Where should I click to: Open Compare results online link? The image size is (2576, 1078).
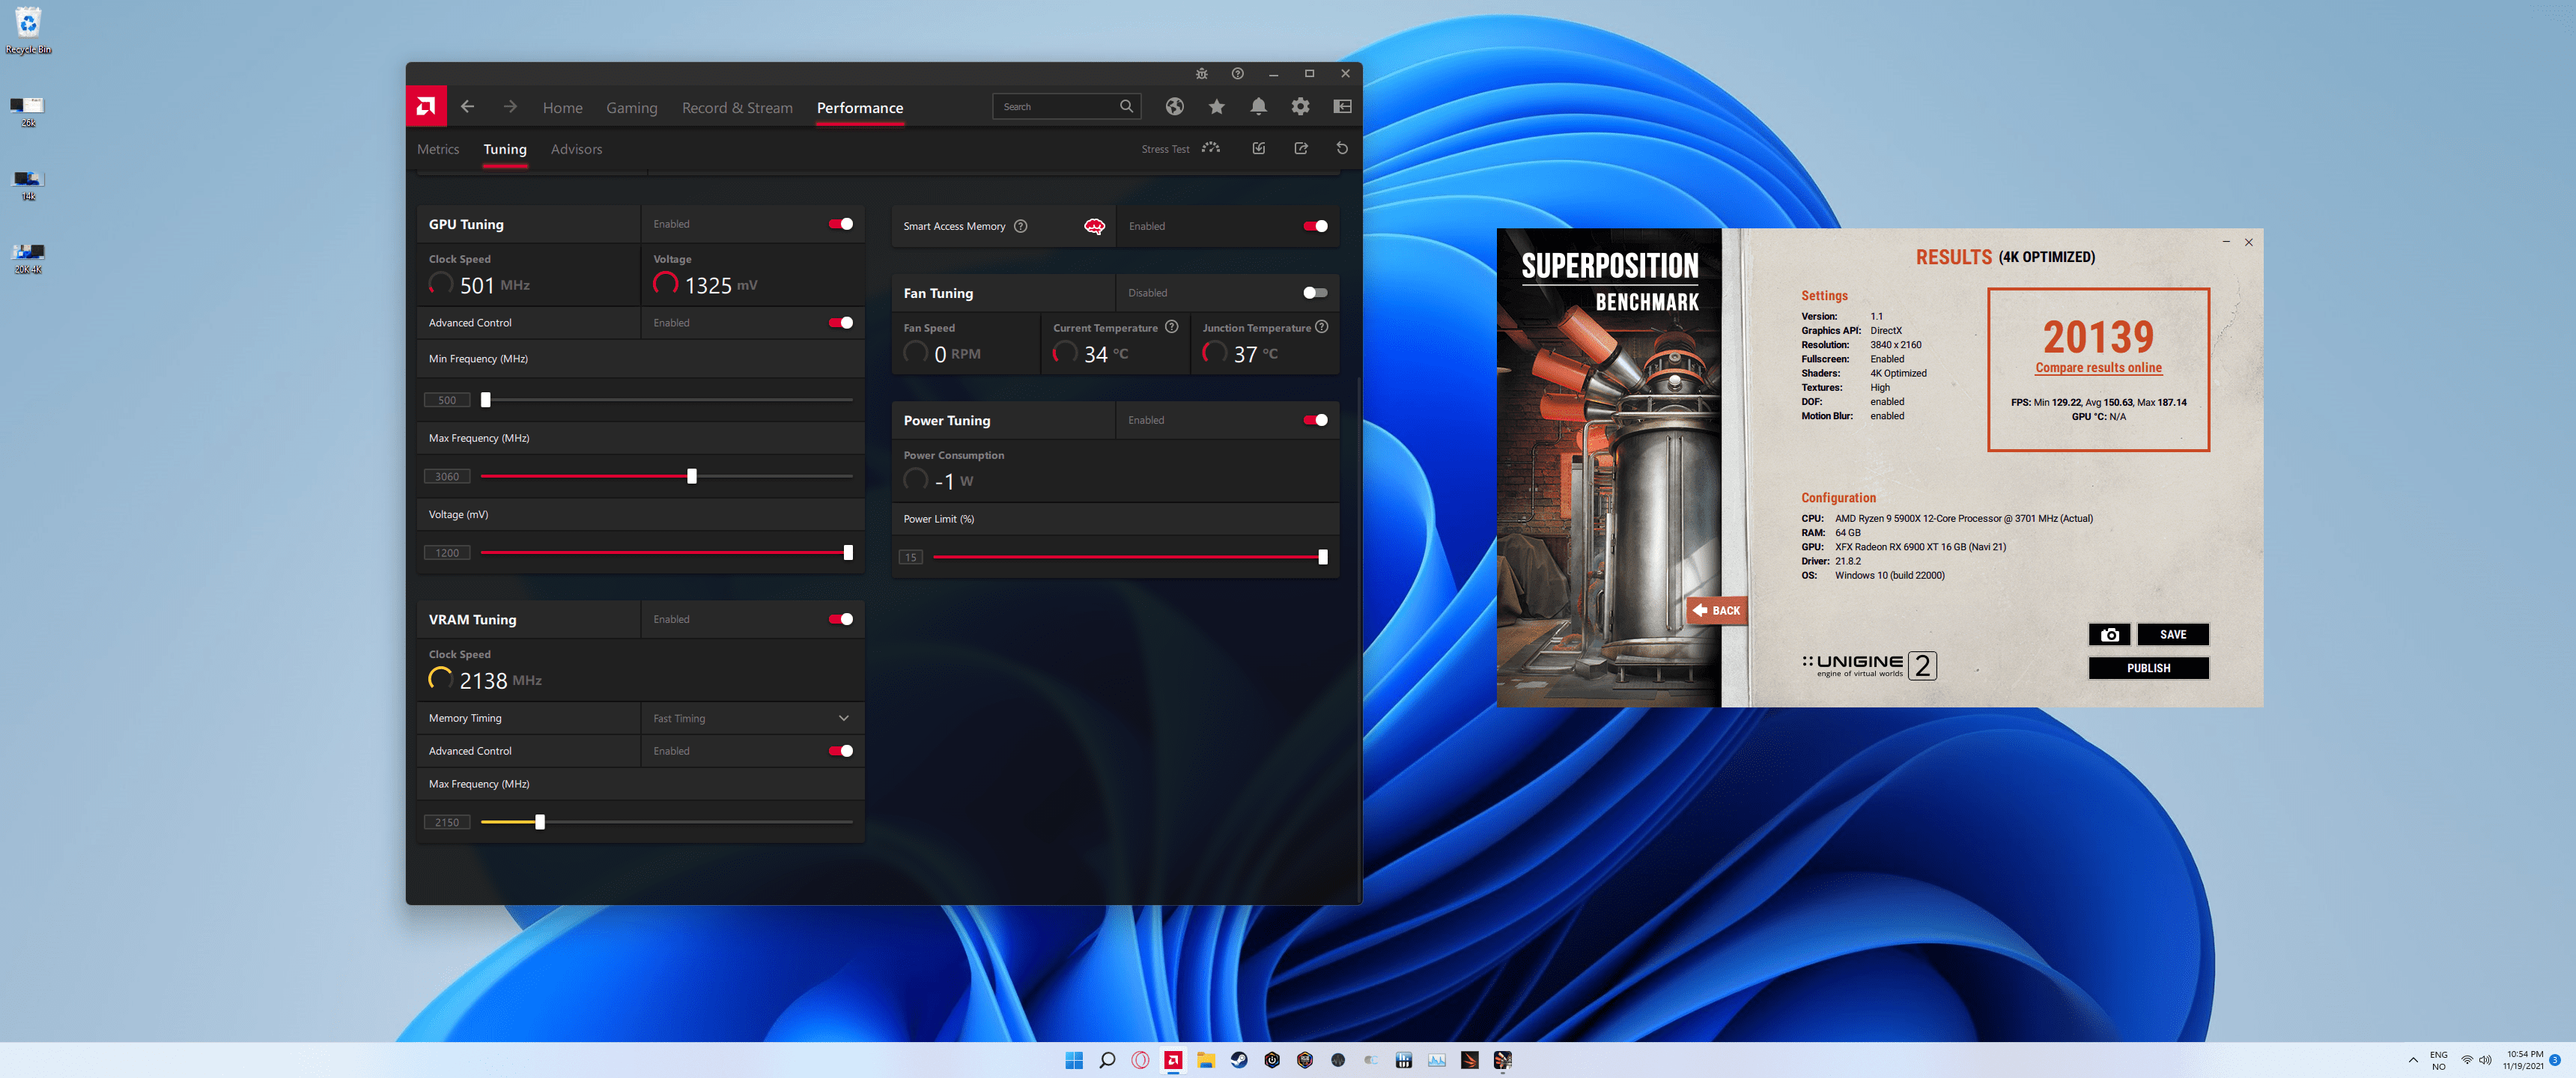tap(2098, 368)
